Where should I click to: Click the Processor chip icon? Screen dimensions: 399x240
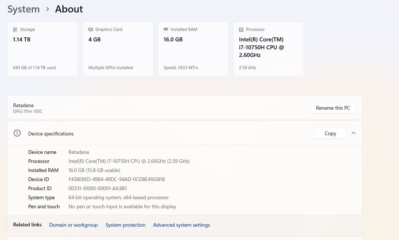pos(241,30)
